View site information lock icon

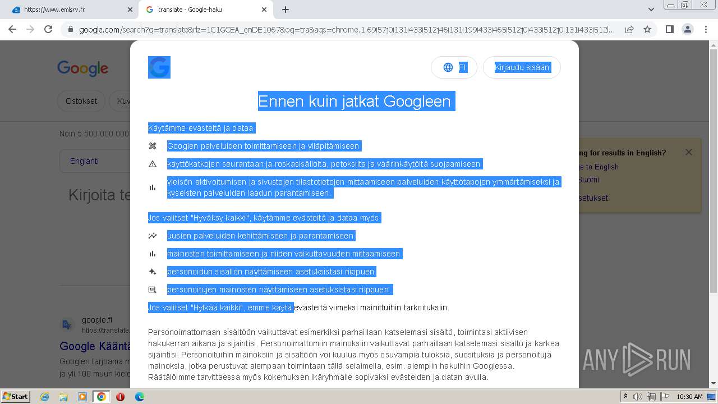click(x=71, y=29)
